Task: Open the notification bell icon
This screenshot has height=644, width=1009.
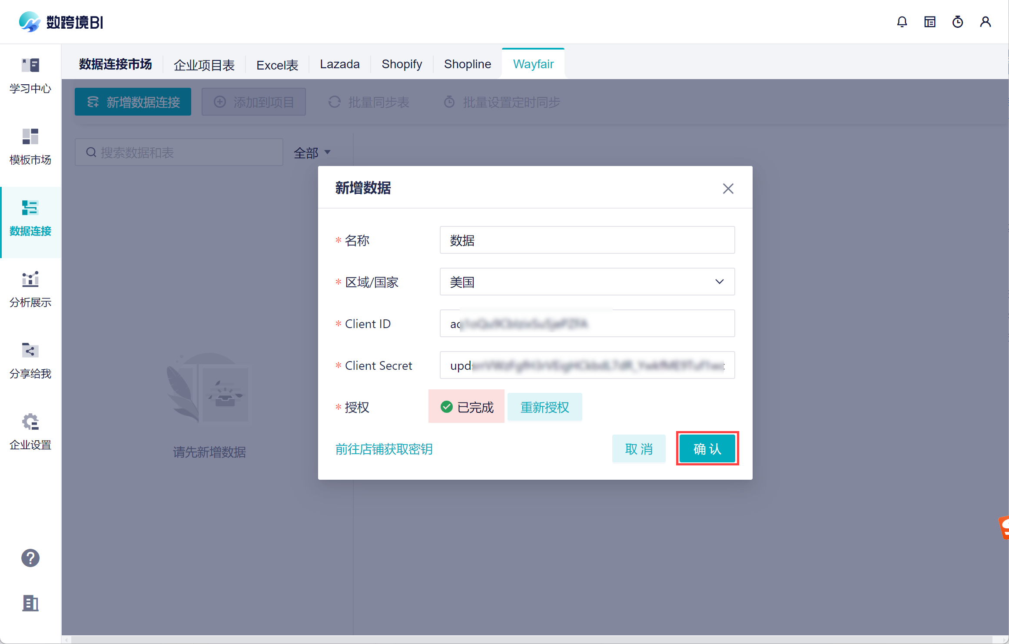Action: pyautogui.click(x=902, y=22)
